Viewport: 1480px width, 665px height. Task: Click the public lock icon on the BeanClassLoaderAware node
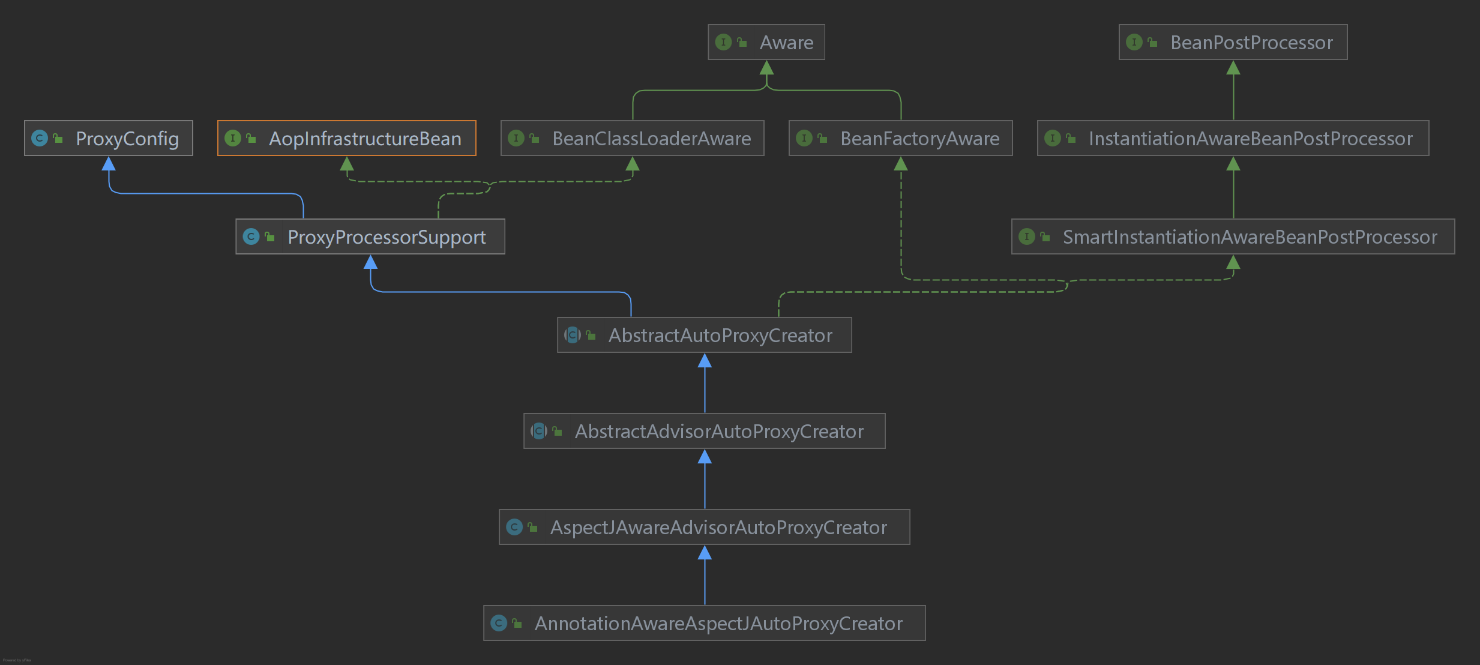coord(534,138)
